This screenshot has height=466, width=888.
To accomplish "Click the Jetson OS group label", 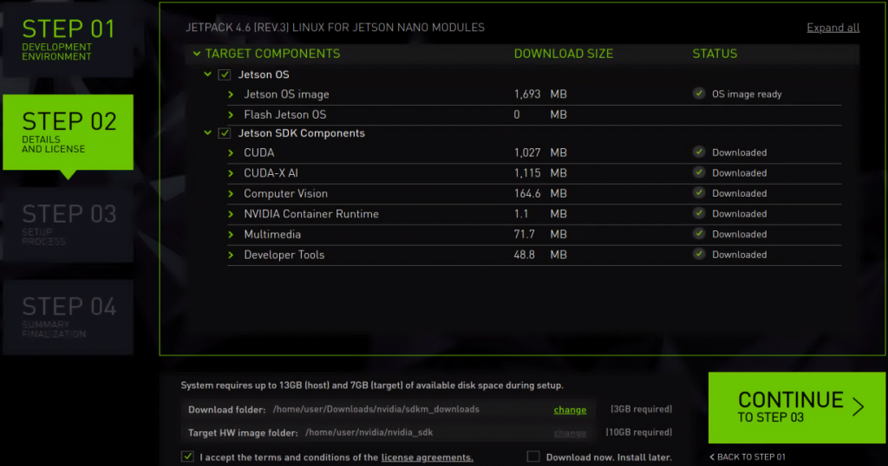I will [x=264, y=74].
